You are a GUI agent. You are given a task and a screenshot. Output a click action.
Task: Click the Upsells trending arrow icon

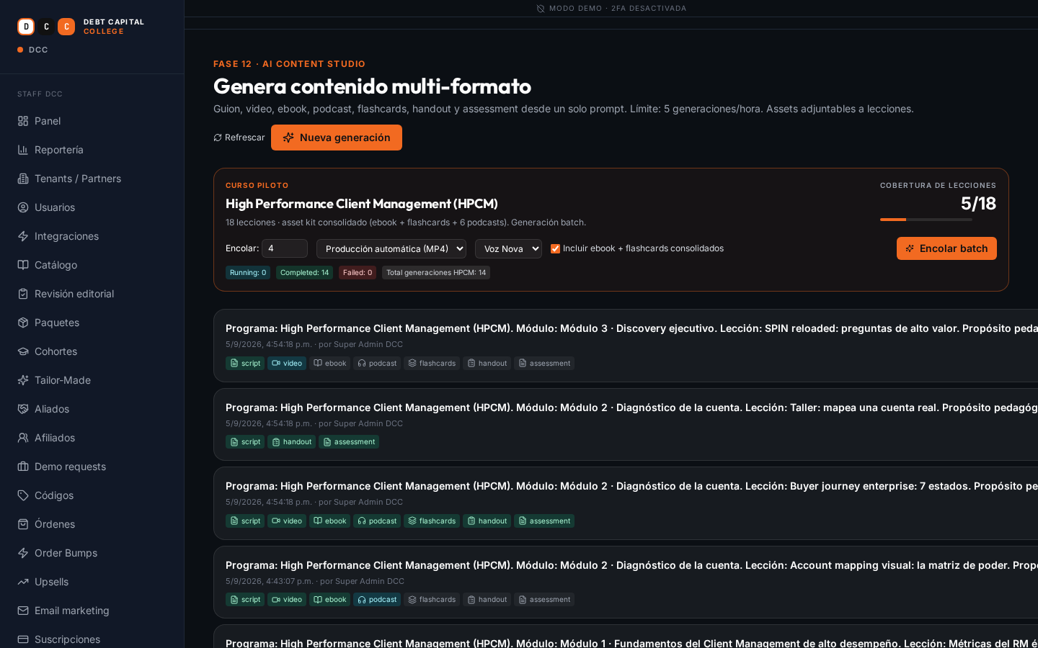tap(23, 582)
